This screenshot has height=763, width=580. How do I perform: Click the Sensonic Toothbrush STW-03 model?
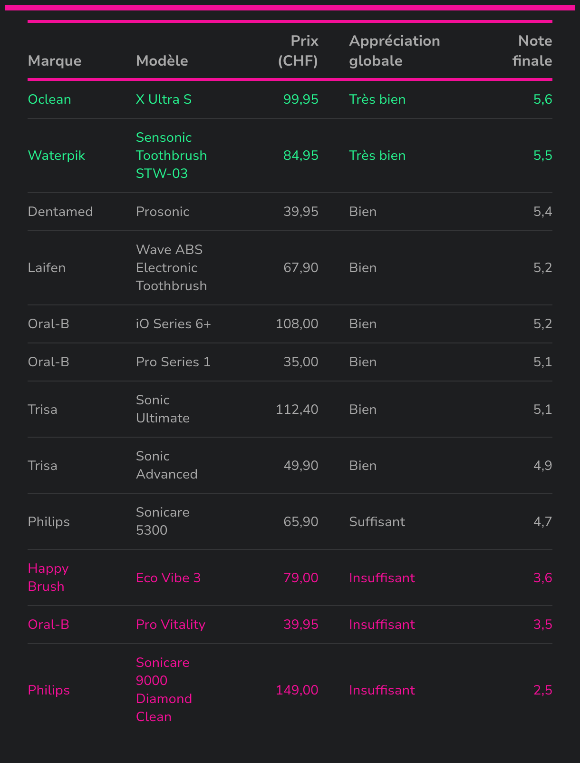pyautogui.click(x=171, y=156)
